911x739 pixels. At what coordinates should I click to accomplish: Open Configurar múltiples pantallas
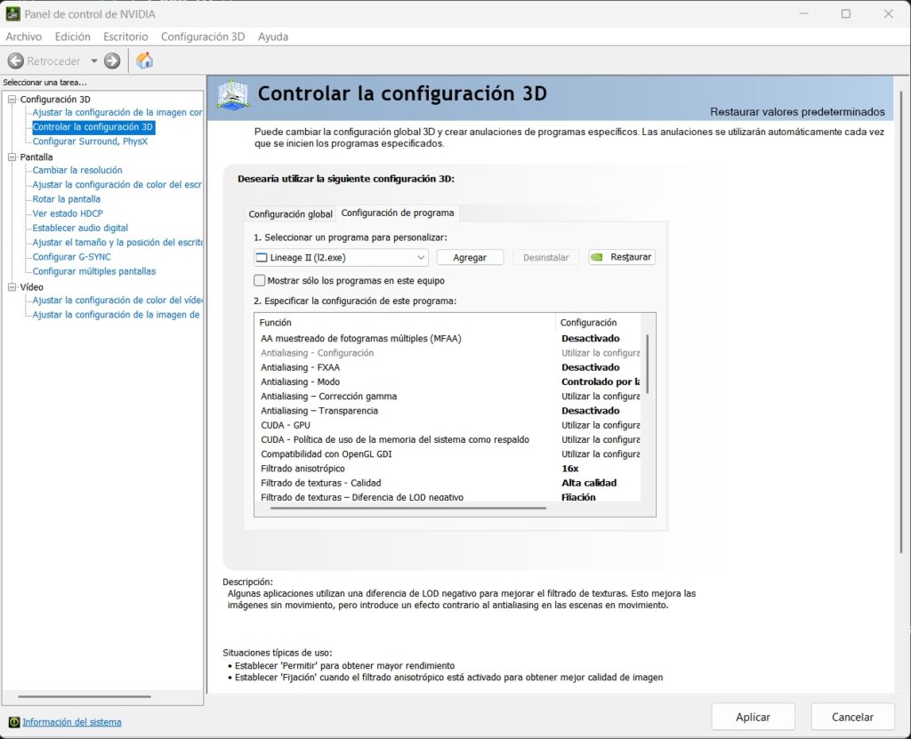[94, 271]
